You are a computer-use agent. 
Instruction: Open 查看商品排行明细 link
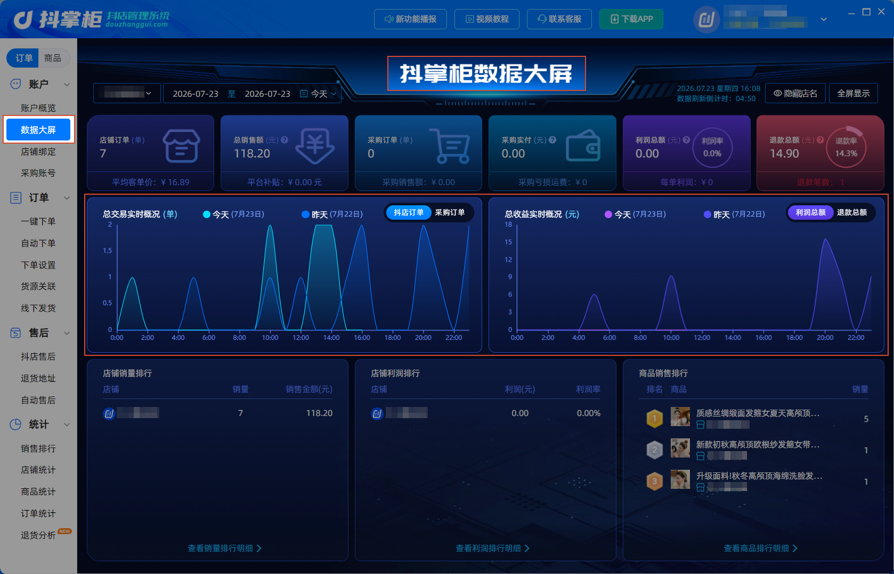point(761,548)
